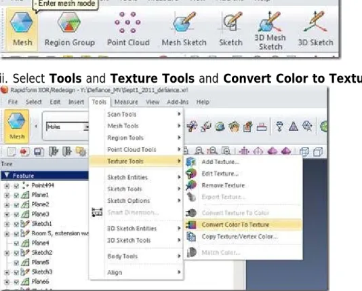The height and width of the screenshot is (291, 362).
Task: Select Edit Texture... menu entry
Action: [x=243, y=174]
